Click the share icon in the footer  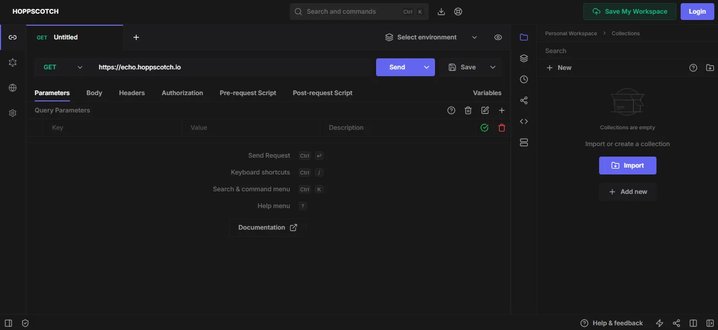676,323
